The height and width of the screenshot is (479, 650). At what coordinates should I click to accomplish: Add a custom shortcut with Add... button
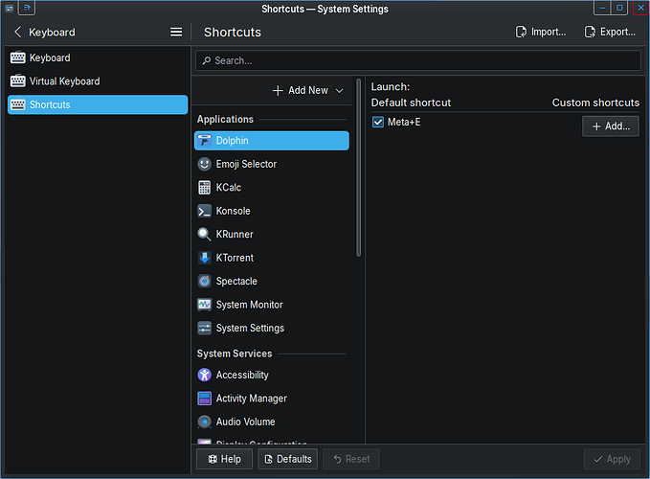click(x=611, y=126)
